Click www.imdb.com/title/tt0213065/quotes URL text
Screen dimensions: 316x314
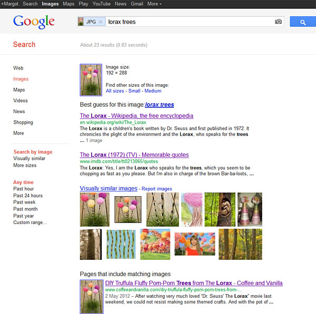(x=119, y=161)
